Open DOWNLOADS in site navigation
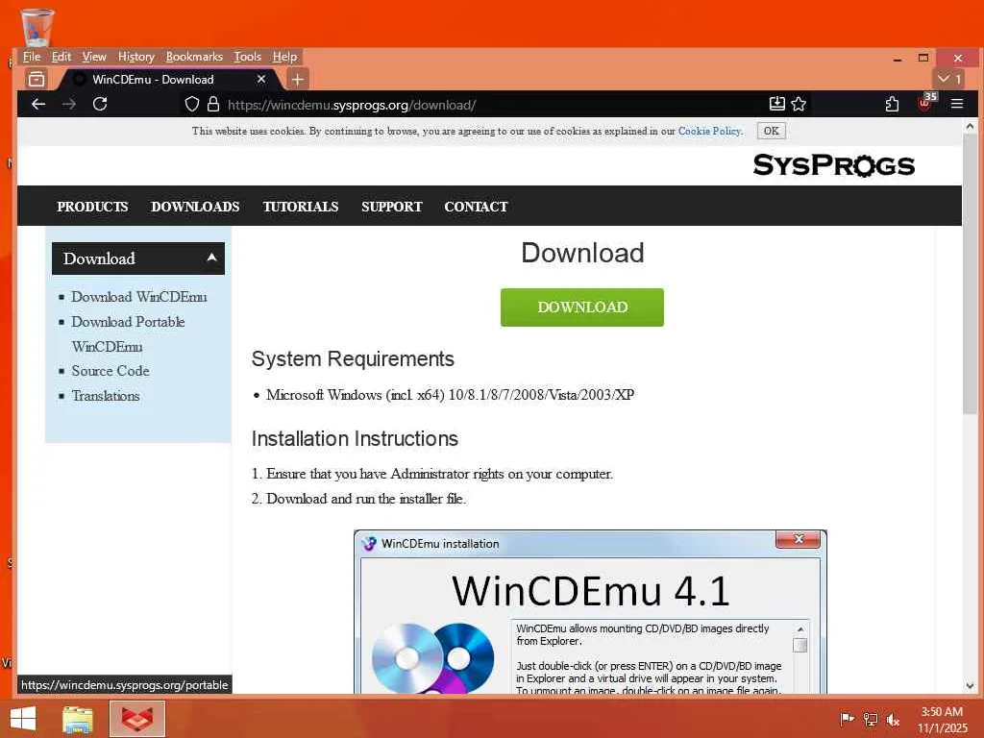Viewport: 984px width, 738px height. [195, 207]
